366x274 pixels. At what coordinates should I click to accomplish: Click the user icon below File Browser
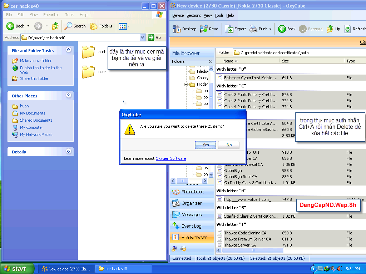(x=174, y=249)
